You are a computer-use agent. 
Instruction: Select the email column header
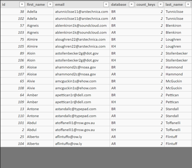point(82,4)
